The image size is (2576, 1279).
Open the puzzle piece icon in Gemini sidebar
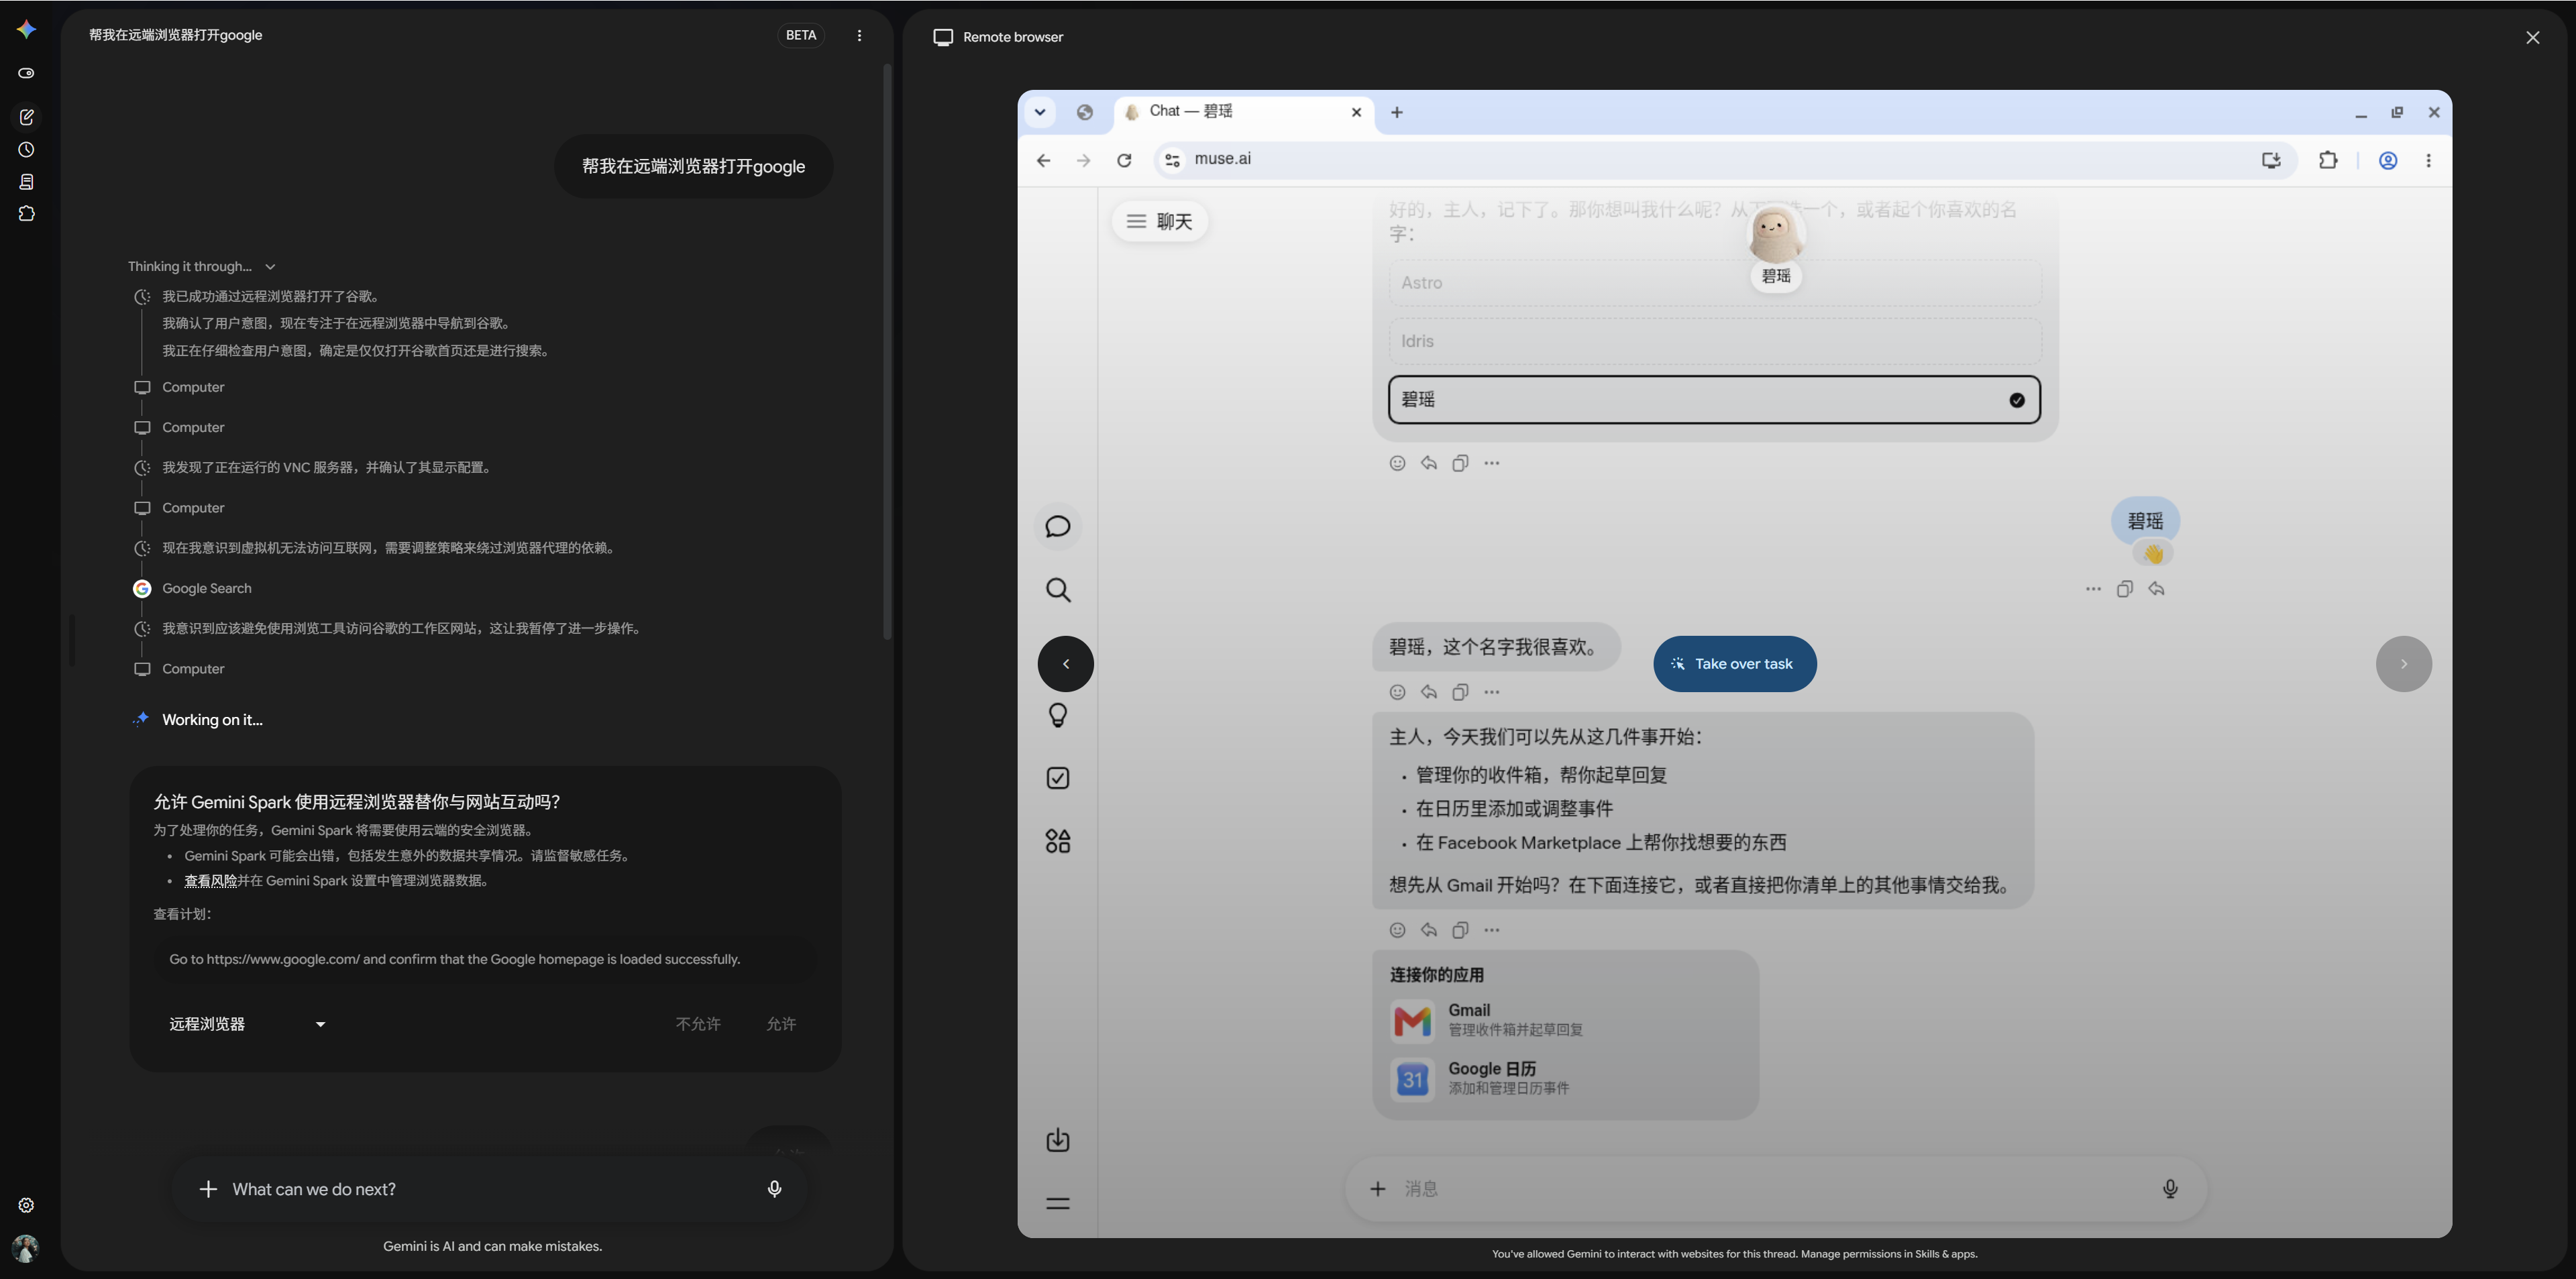pos(26,214)
